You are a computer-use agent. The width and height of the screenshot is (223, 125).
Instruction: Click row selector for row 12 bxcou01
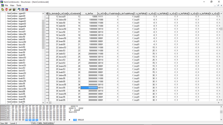pyautogui.click(x=47, y=17)
